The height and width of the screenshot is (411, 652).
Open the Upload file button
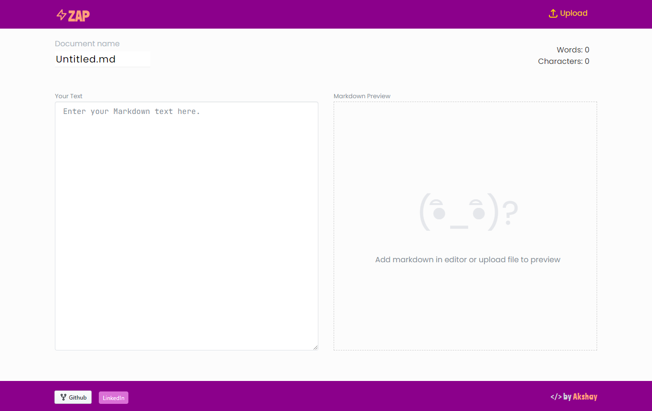tap(568, 13)
